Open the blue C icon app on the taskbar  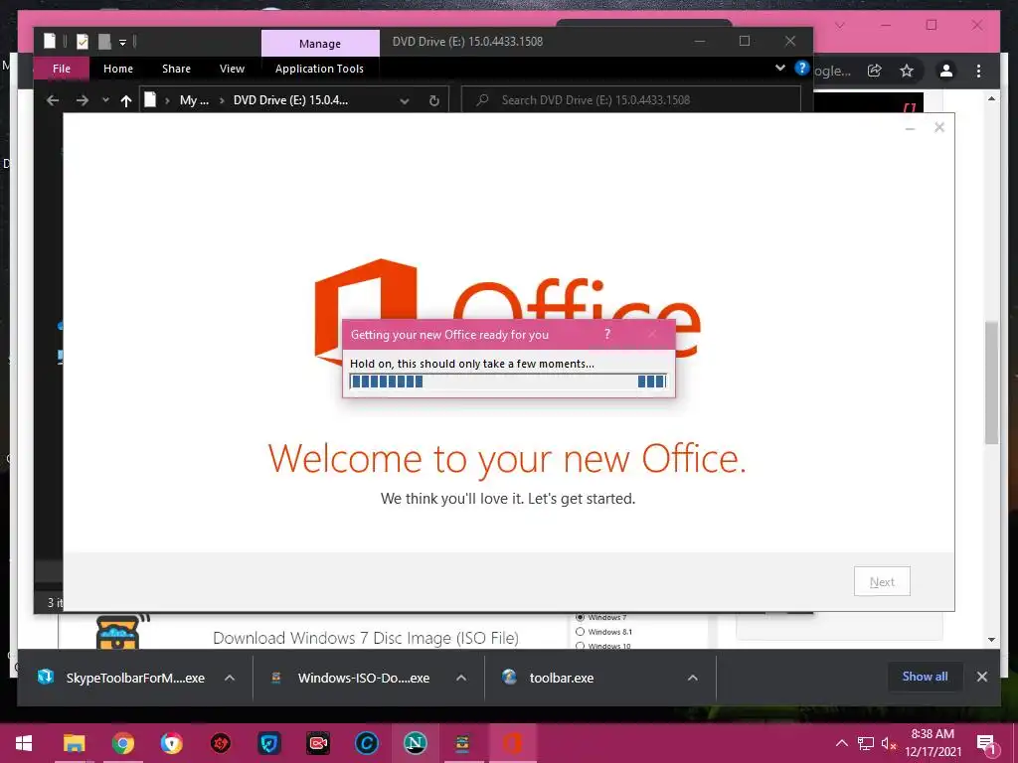coord(366,743)
